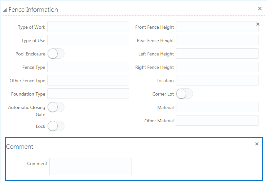Click the Type of Work field
The image size is (267, 183).
pyautogui.click(x=88, y=27)
